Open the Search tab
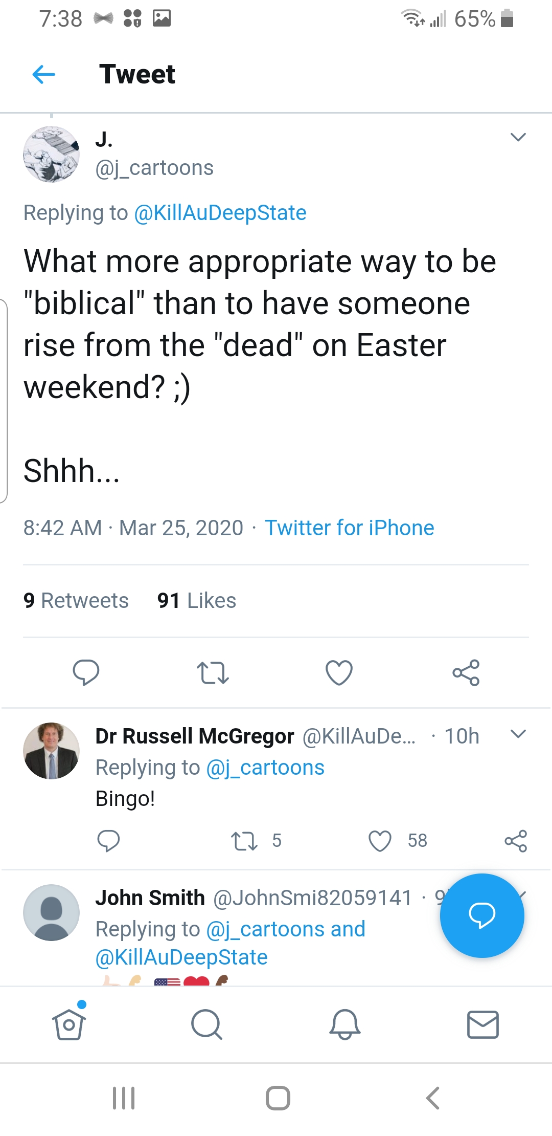This screenshot has height=1136, width=552. 206,1024
